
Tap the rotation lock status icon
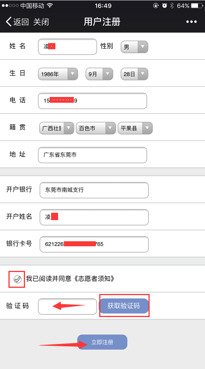156,6
